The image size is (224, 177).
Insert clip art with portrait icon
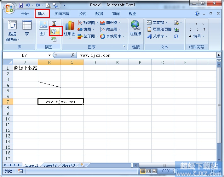point(54,23)
